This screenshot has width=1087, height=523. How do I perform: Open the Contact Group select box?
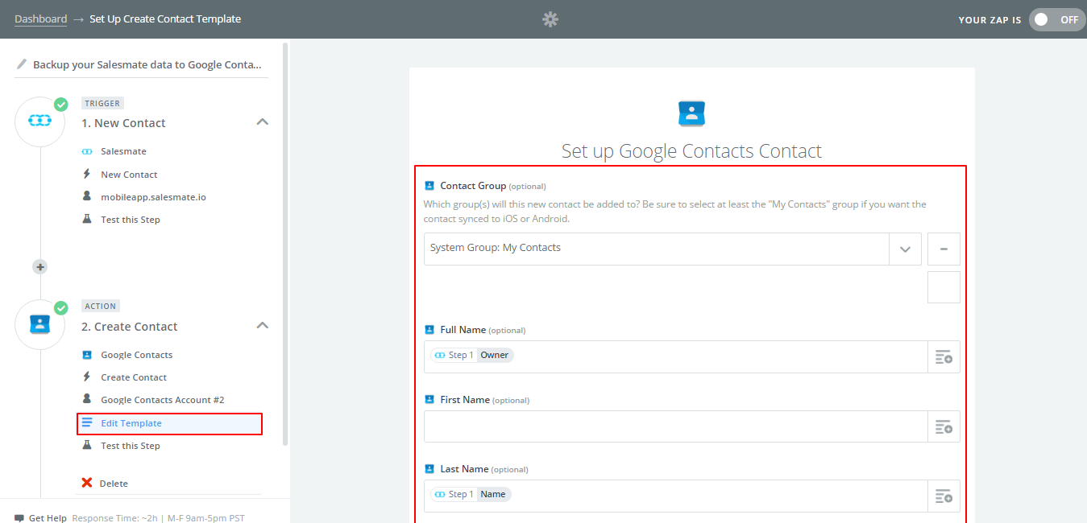[672, 249]
